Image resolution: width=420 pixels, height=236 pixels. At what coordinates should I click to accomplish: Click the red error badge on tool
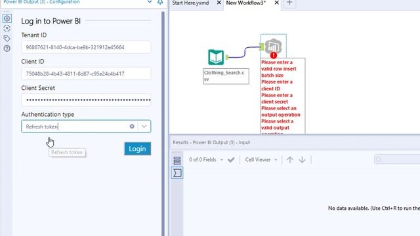[274, 55]
